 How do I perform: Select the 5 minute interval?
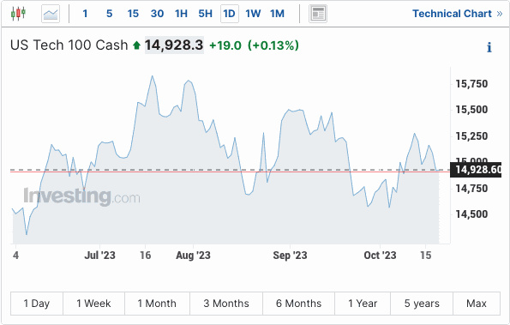click(x=110, y=14)
